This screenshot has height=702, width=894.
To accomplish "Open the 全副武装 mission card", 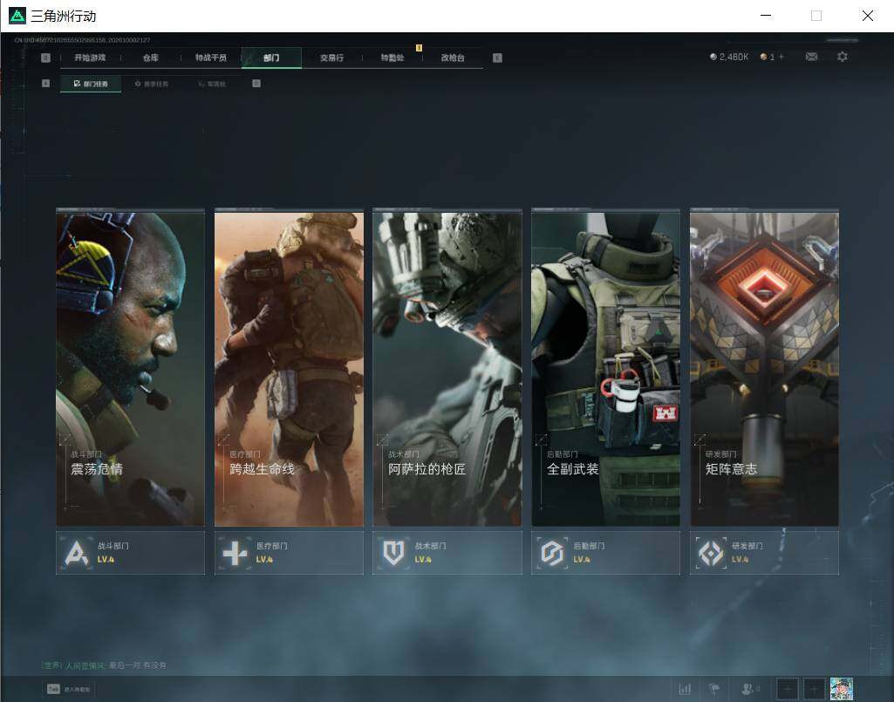I will pyautogui.click(x=606, y=368).
